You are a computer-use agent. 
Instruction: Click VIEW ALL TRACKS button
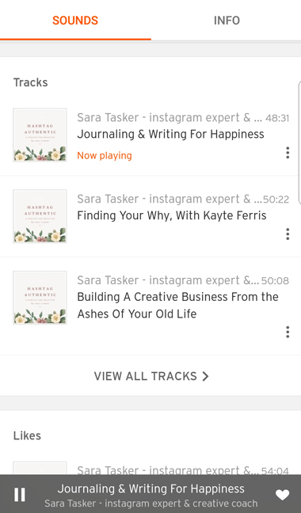(150, 376)
